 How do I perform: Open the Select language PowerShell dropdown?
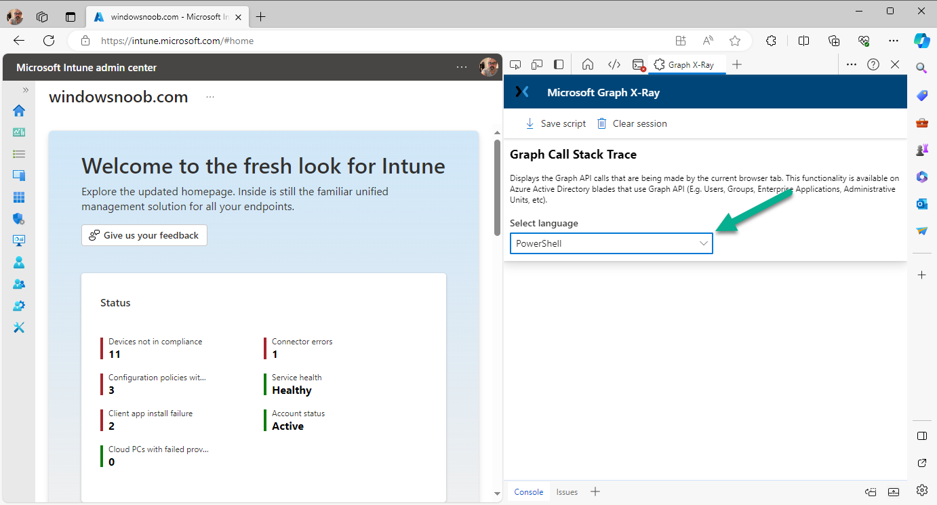611,243
